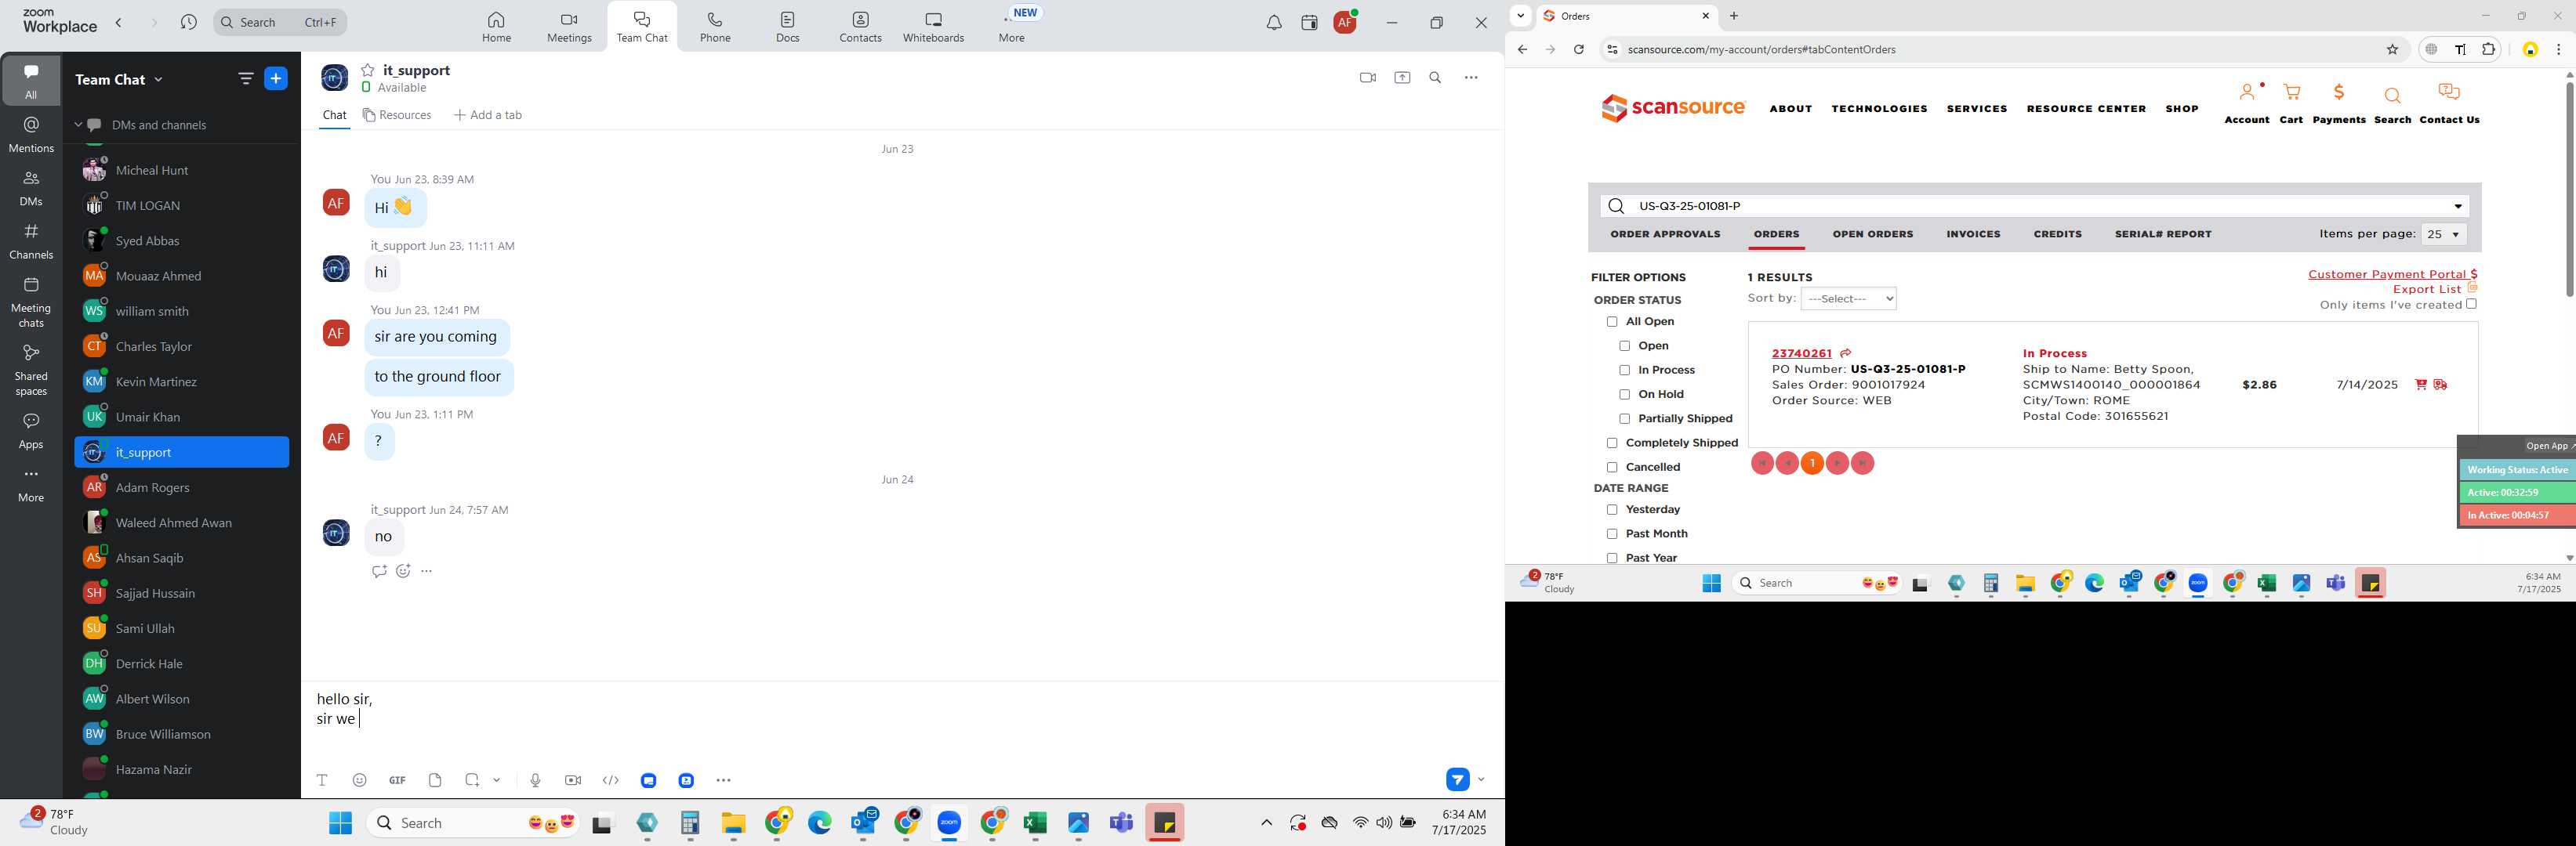Screen dimensions: 2576x846
Task: Click Add a tab in it_support chat
Action: coord(488,116)
